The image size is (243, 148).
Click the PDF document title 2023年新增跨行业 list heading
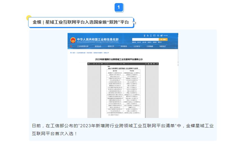(123, 68)
